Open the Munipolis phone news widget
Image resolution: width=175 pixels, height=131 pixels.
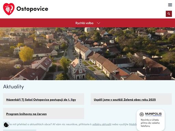click(151, 120)
